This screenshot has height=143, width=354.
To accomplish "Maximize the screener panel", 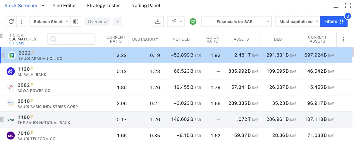I will [348, 5].
